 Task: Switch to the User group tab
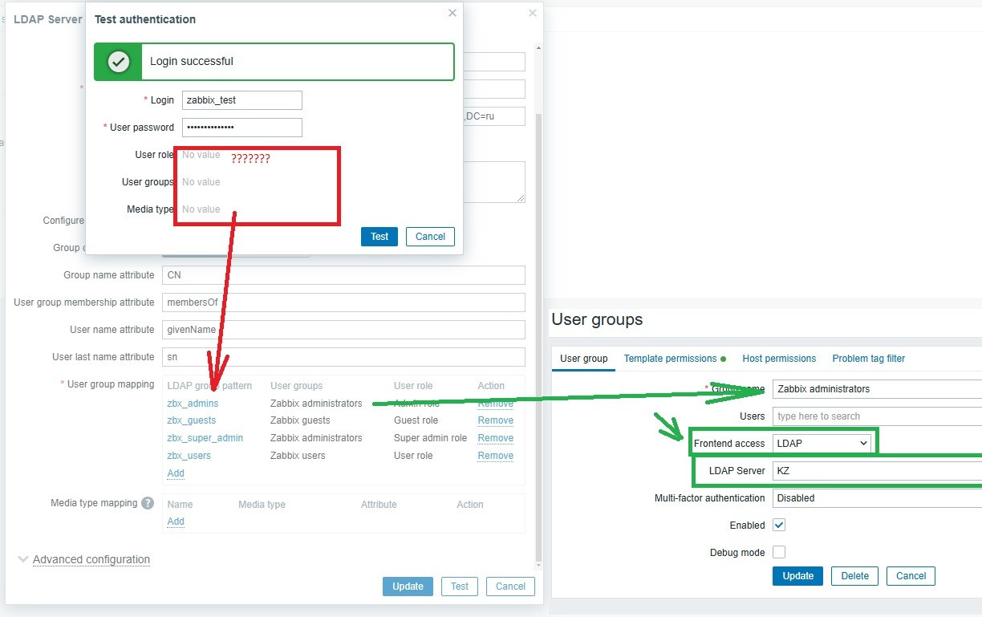tap(583, 359)
